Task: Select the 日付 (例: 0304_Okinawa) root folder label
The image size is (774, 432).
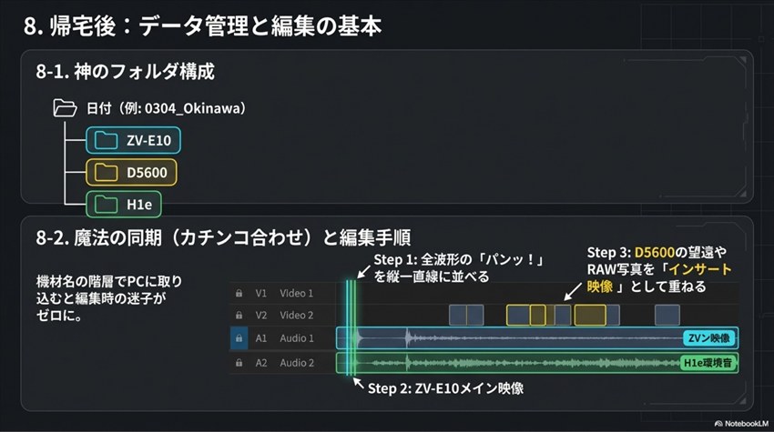Action: (x=166, y=108)
